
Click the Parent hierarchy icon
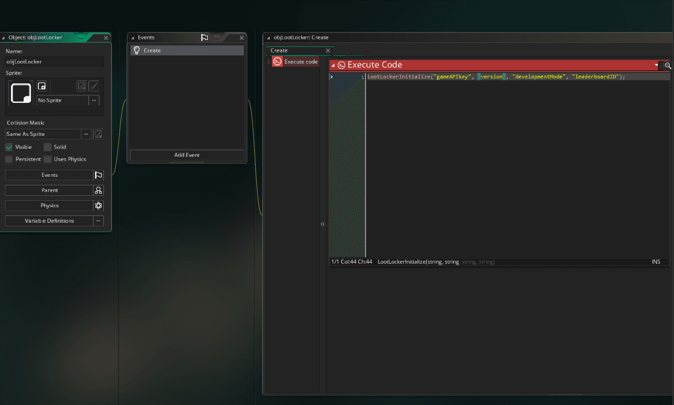[98, 190]
